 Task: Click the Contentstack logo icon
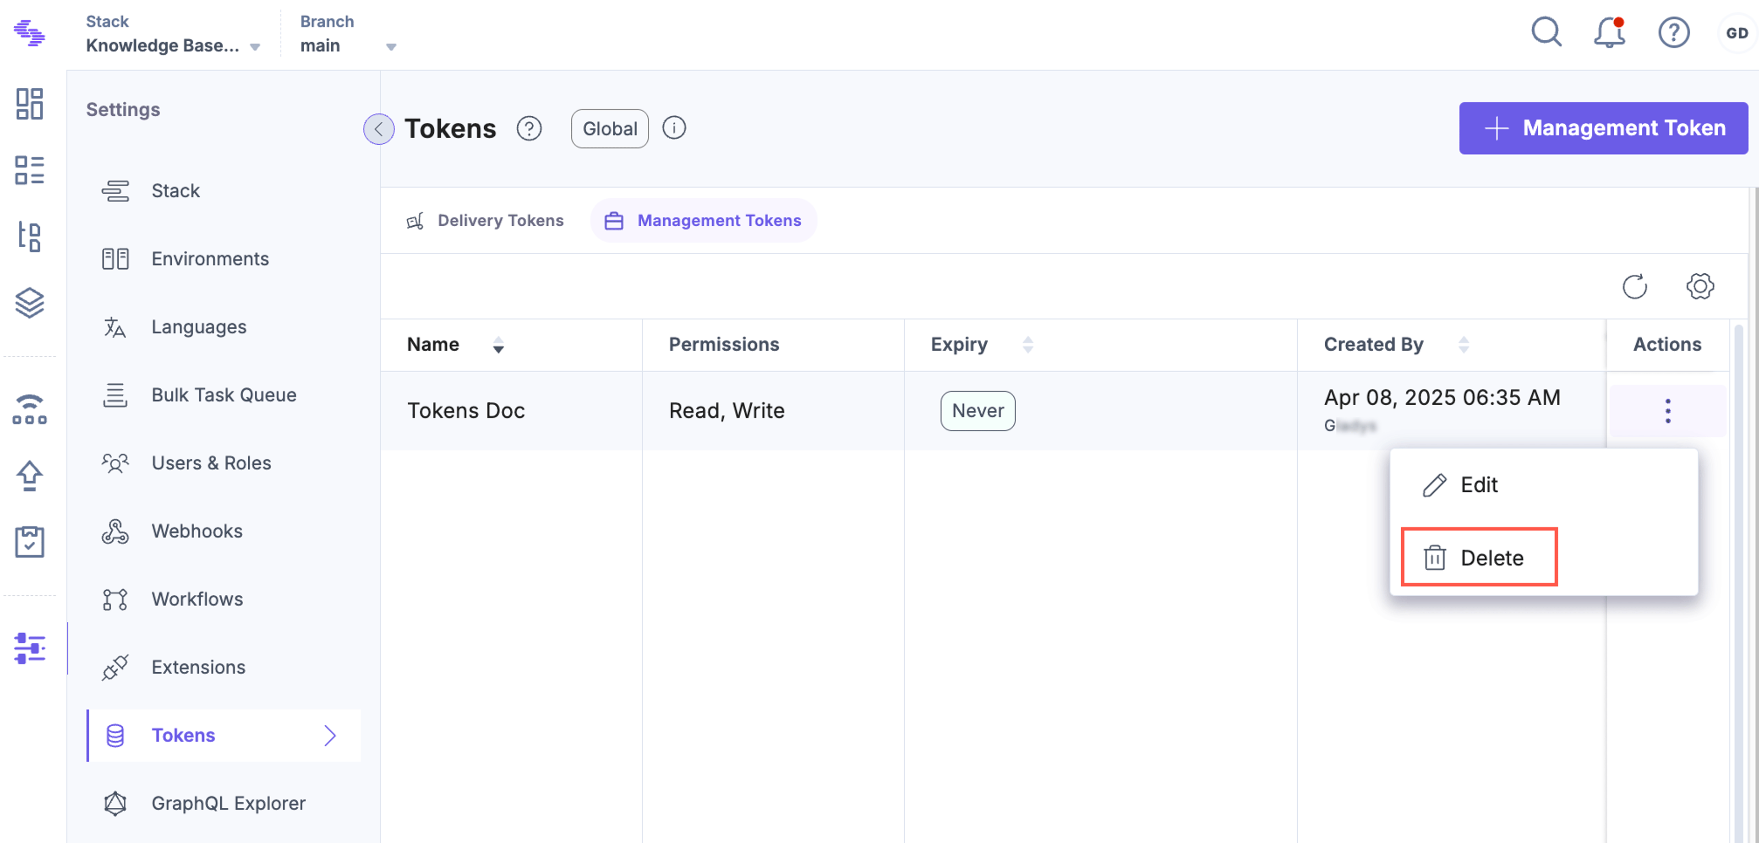click(29, 33)
